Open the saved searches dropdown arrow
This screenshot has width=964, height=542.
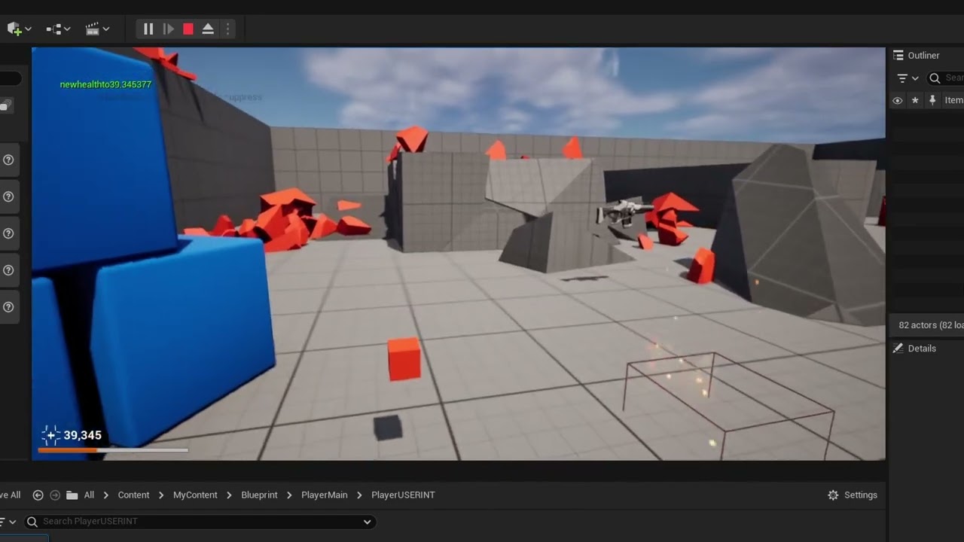pos(367,521)
